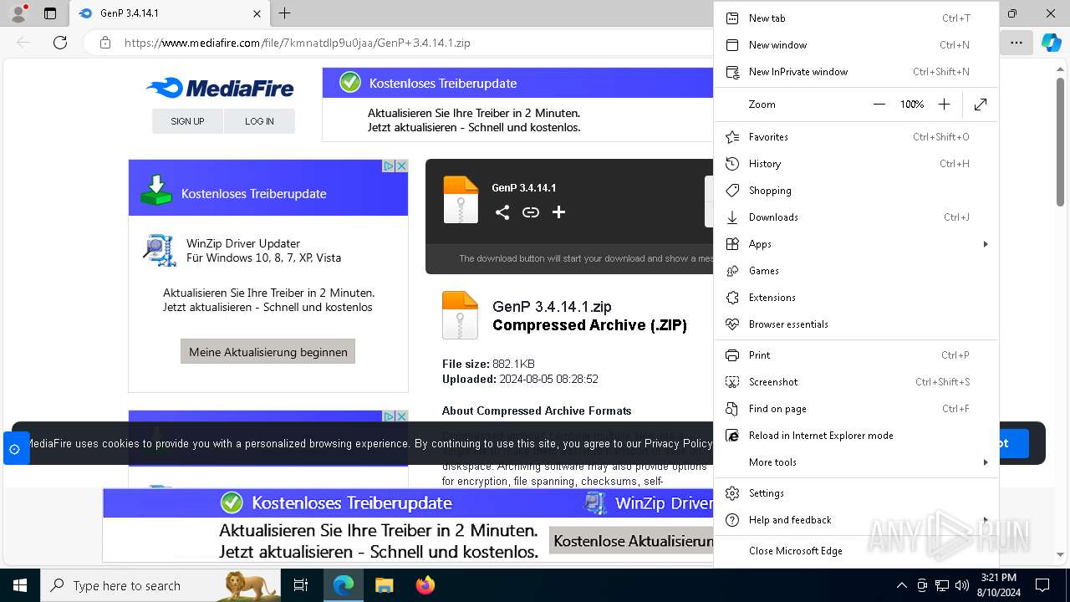
Task: Select Screenshot in the Edge menu
Action: (856, 382)
